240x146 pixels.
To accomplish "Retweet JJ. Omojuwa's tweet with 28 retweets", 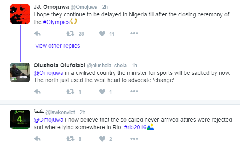I will point(70,34).
